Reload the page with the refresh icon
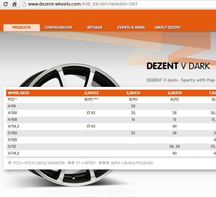Image resolution: width=216 pixels, height=197 pixels. coord(5,4)
